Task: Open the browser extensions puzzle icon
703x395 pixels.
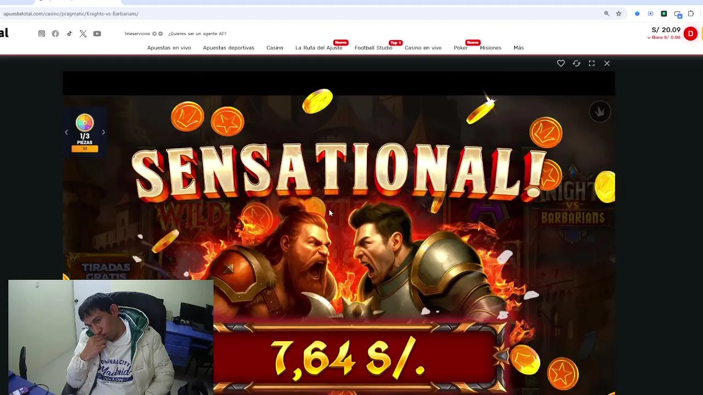Action: pos(691,14)
